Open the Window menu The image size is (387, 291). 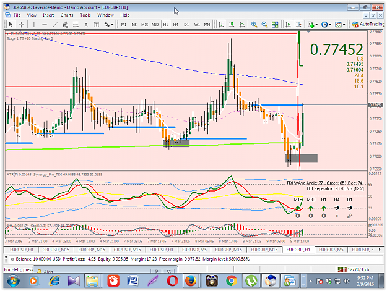[x=105, y=15]
